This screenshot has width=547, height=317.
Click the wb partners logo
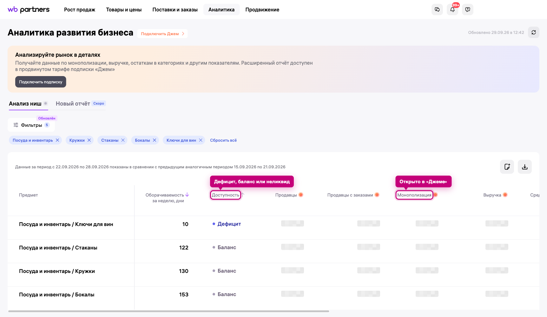29,10
